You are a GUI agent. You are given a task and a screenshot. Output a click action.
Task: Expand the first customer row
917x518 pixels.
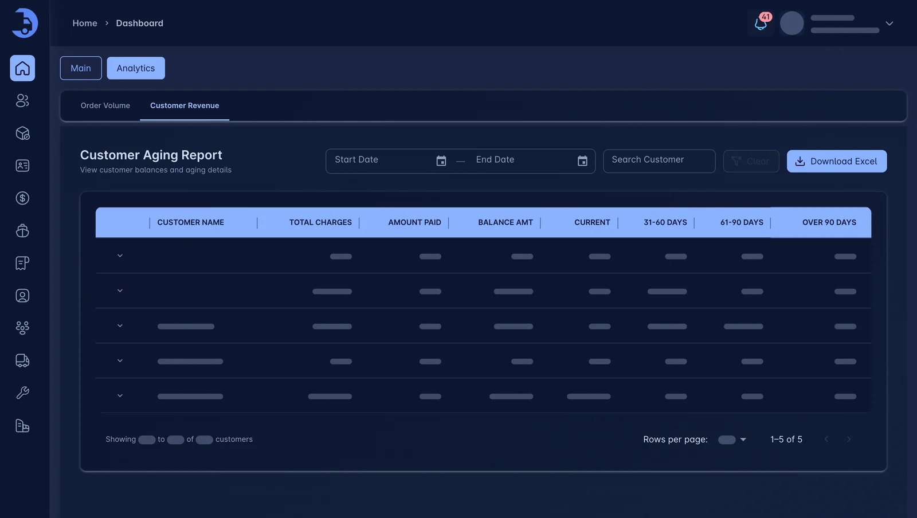120,256
